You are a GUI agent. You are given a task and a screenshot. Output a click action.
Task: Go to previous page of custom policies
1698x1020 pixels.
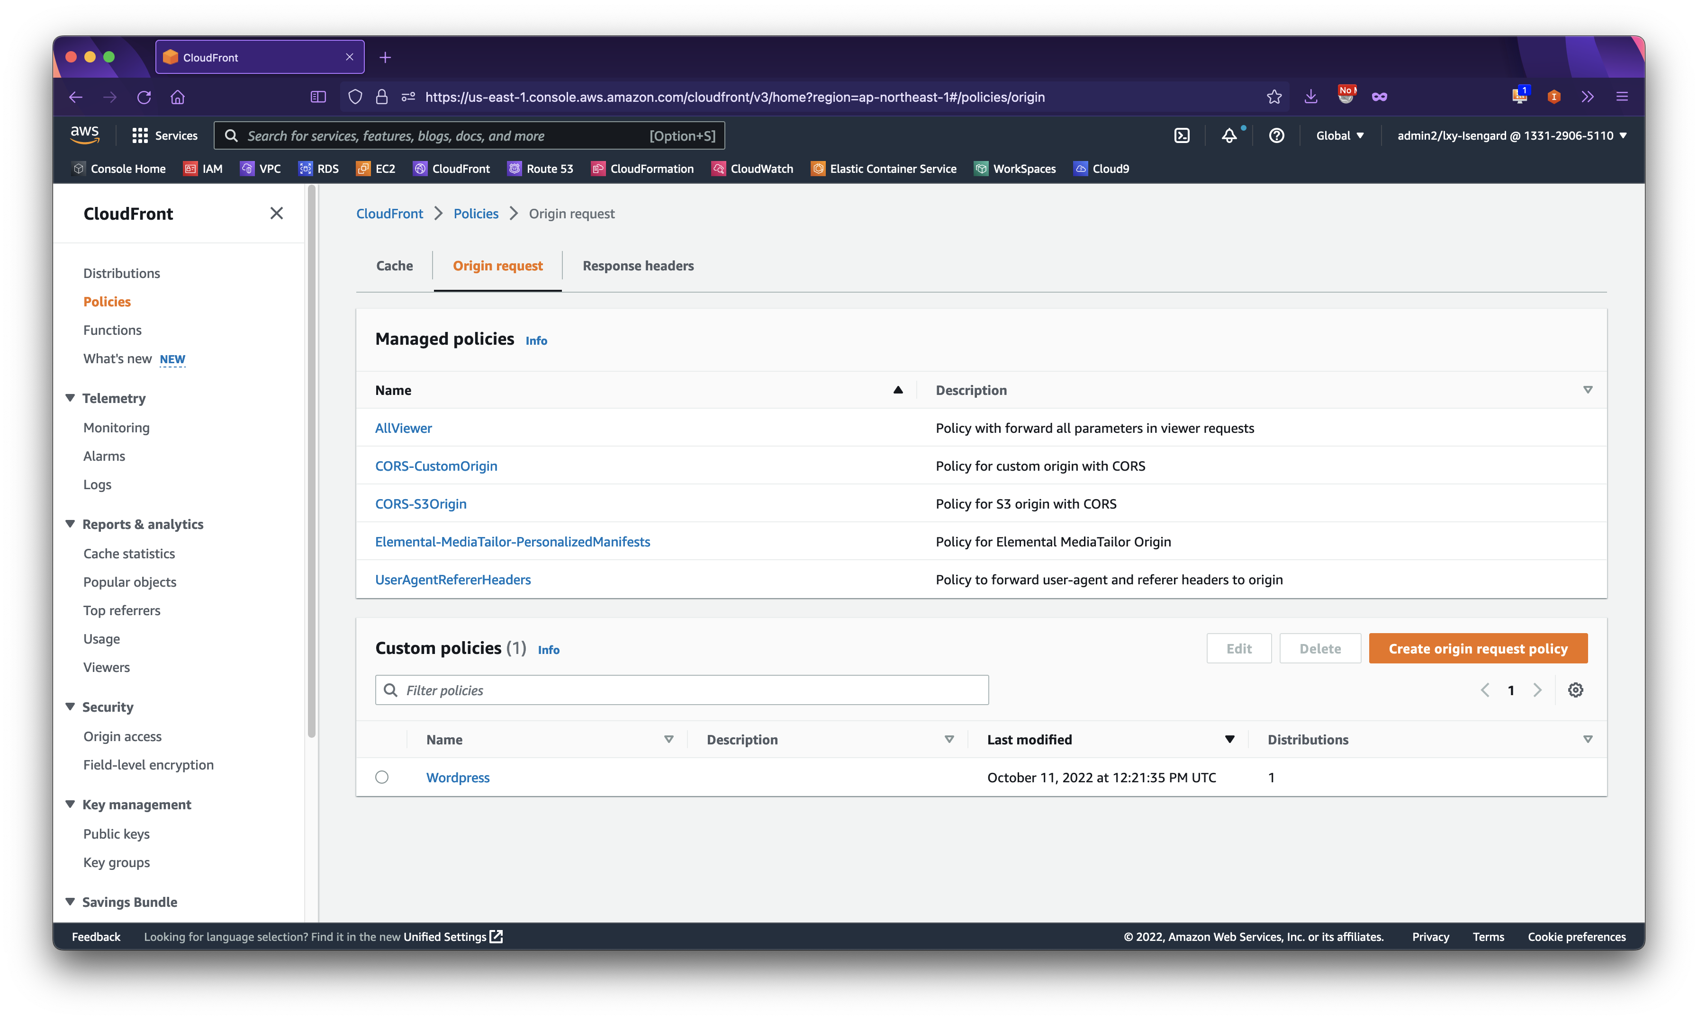[1485, 690]
